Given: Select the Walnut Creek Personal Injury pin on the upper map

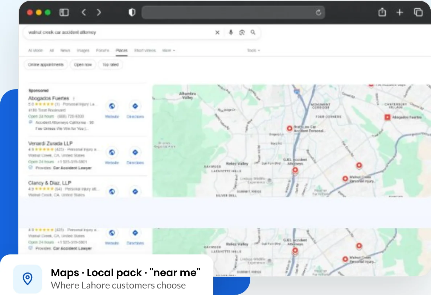Looking at the screenshot, I should 345,179.
